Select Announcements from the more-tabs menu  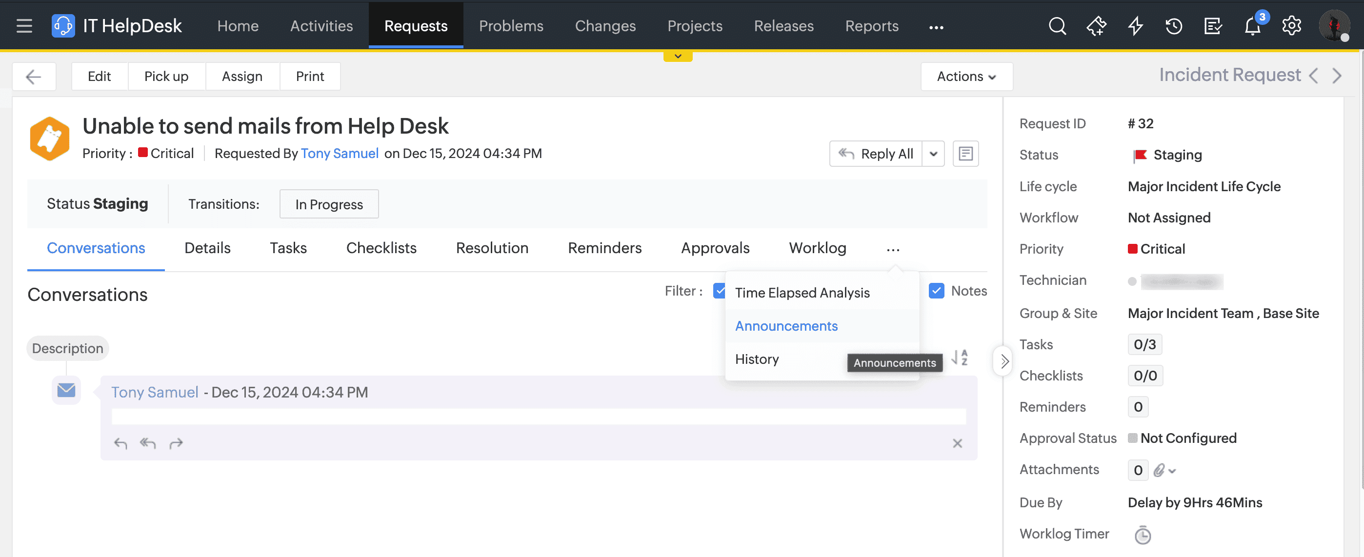(x=786, y=326)
